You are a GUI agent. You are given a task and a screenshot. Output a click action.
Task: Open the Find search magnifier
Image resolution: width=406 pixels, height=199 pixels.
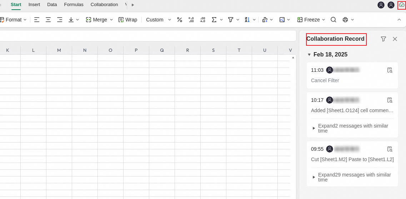tap(334, 20)
